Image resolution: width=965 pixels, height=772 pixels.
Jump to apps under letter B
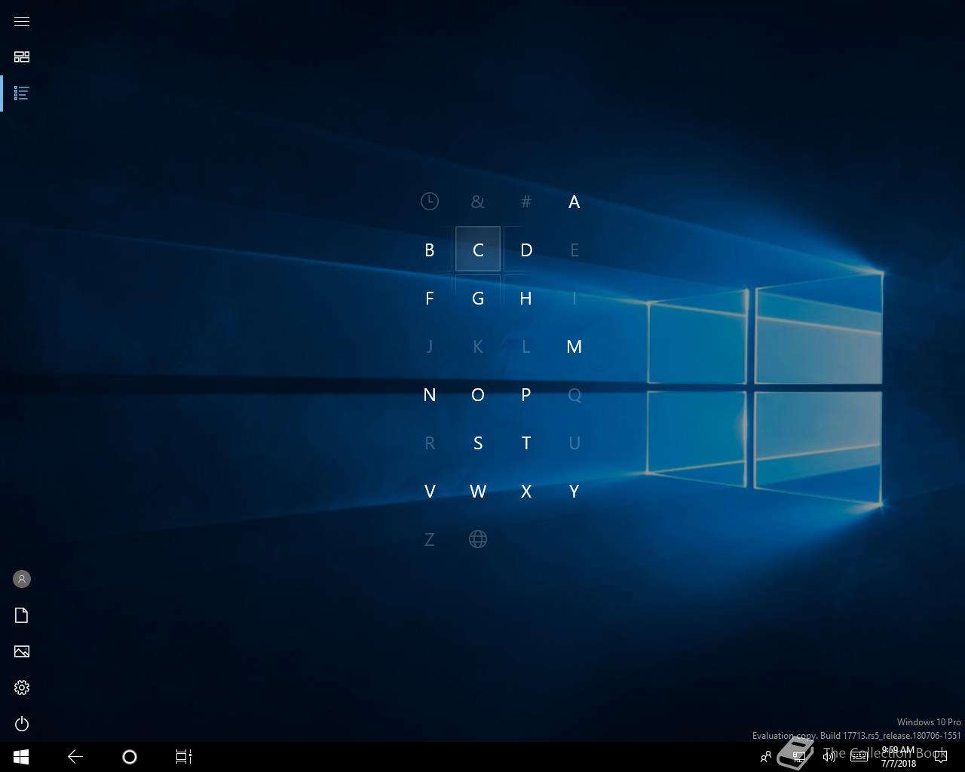pos(430,250)
